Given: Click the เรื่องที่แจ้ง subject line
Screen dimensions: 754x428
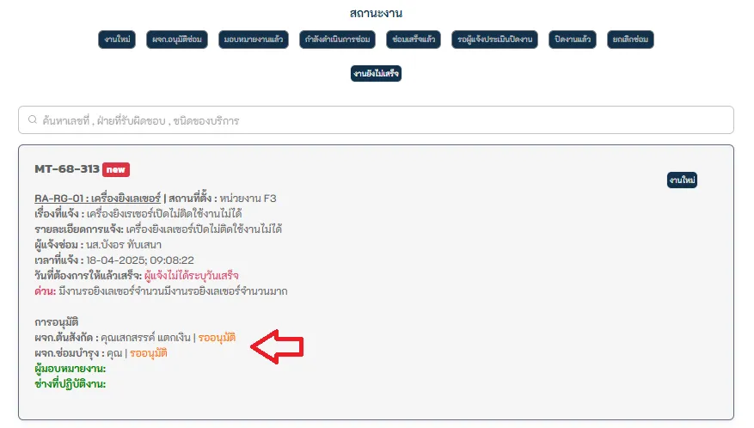Looking at the screenshot, I should tap(138, 213).
